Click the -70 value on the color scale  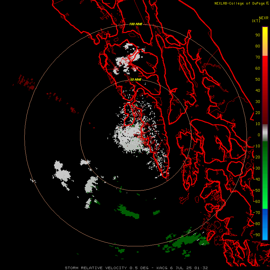[256, 213]
